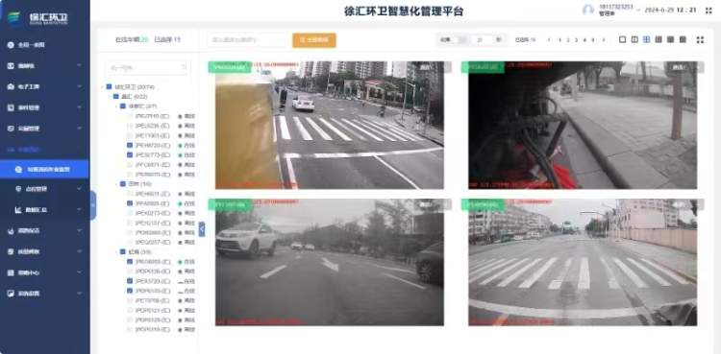
Task: Click the video grid fullscreen icon below header
Action: 700,40
